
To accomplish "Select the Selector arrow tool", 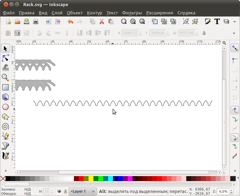I will (5, 49).
